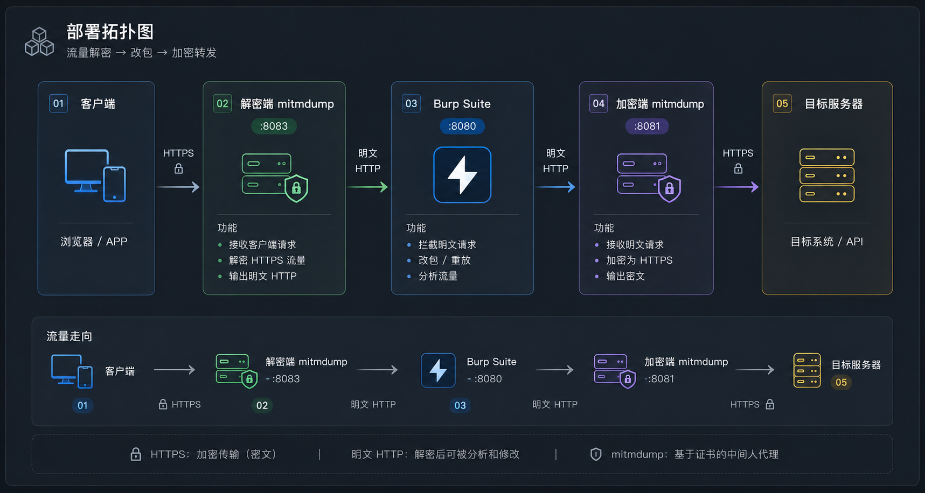Click the 加密端 mitmdump title in card 04
Screen dimensions: 925x493
660,104
